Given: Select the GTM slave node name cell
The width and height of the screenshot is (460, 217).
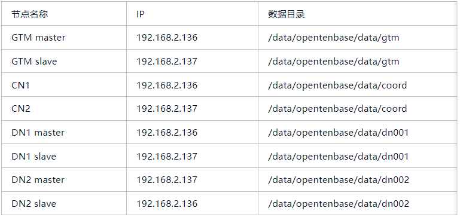Looking at the screenshot, I should (x=64, y=62).
